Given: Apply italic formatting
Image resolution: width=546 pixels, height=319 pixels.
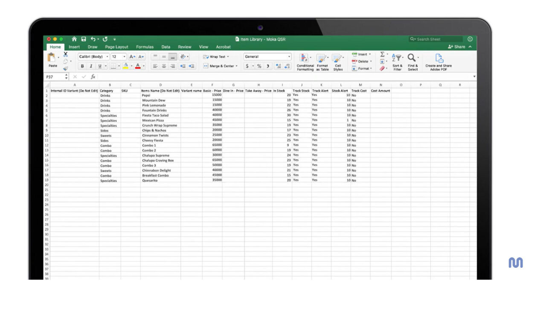Looking at the screenshot, I should point(91,66).
